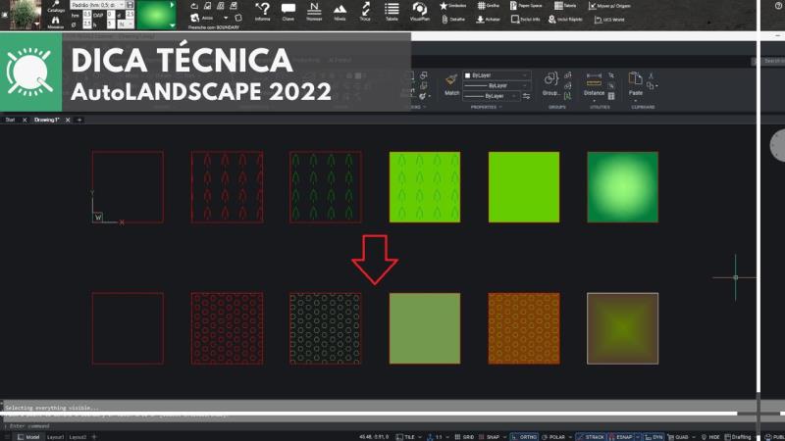This screenshot has height=441, width=785.
Task: Click the Distance measure tool
Action: (x=594, y=84)
